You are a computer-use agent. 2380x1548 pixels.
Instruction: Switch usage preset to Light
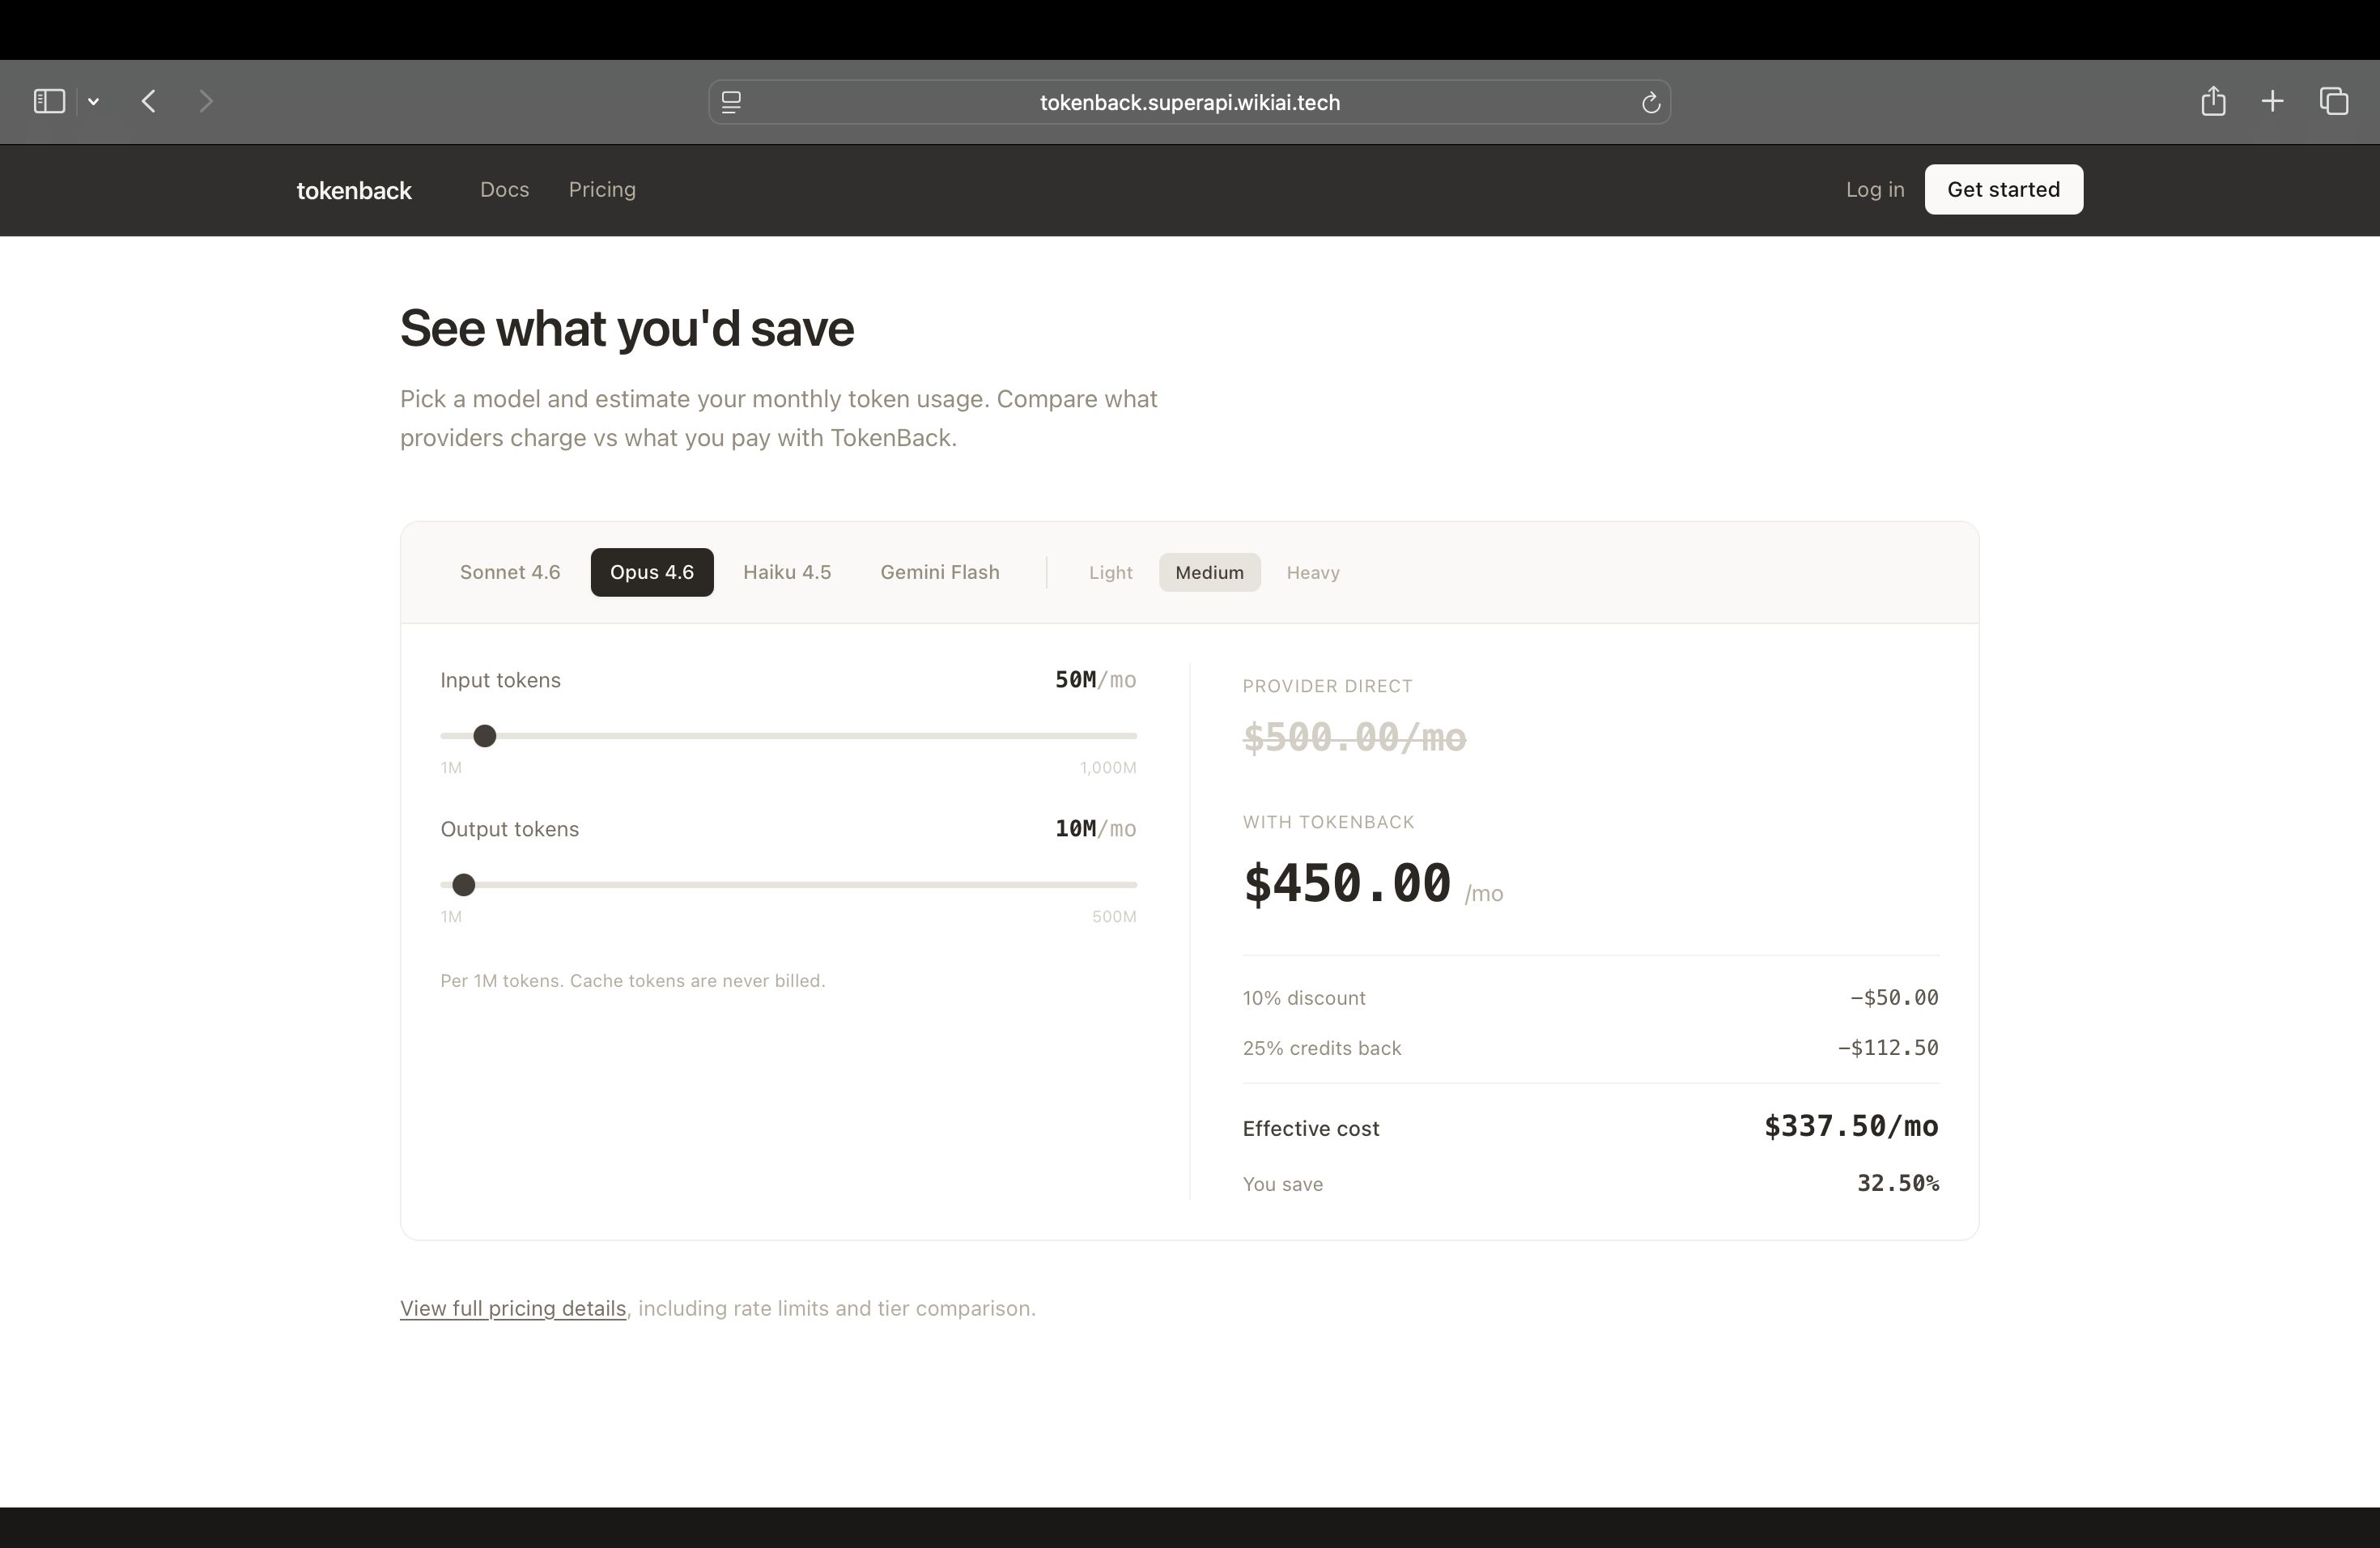[x=1110, y=573]
